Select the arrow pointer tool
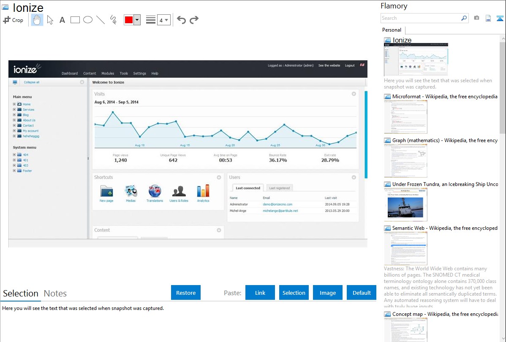The width and height of the screenshot is (506, 342). click(x=50, y=20)
